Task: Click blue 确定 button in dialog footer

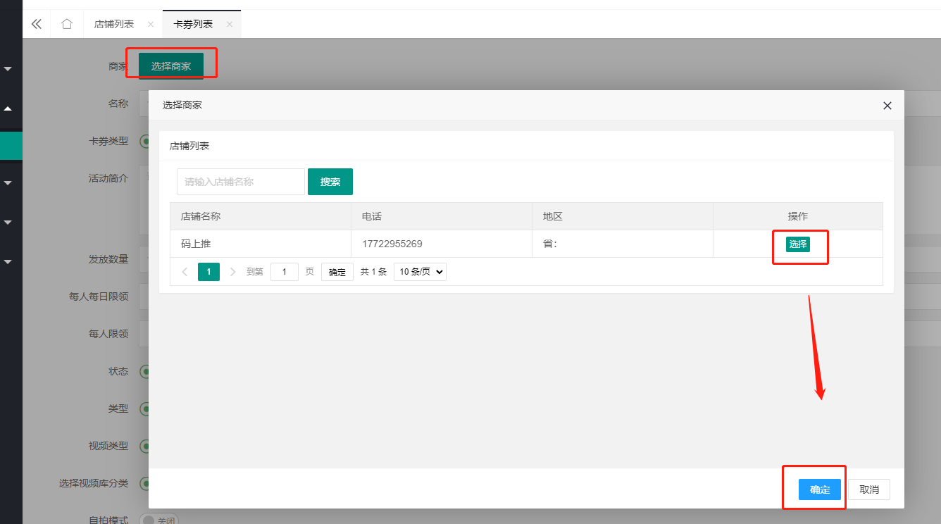Action: pyautogui.click(x=820, y=489)
